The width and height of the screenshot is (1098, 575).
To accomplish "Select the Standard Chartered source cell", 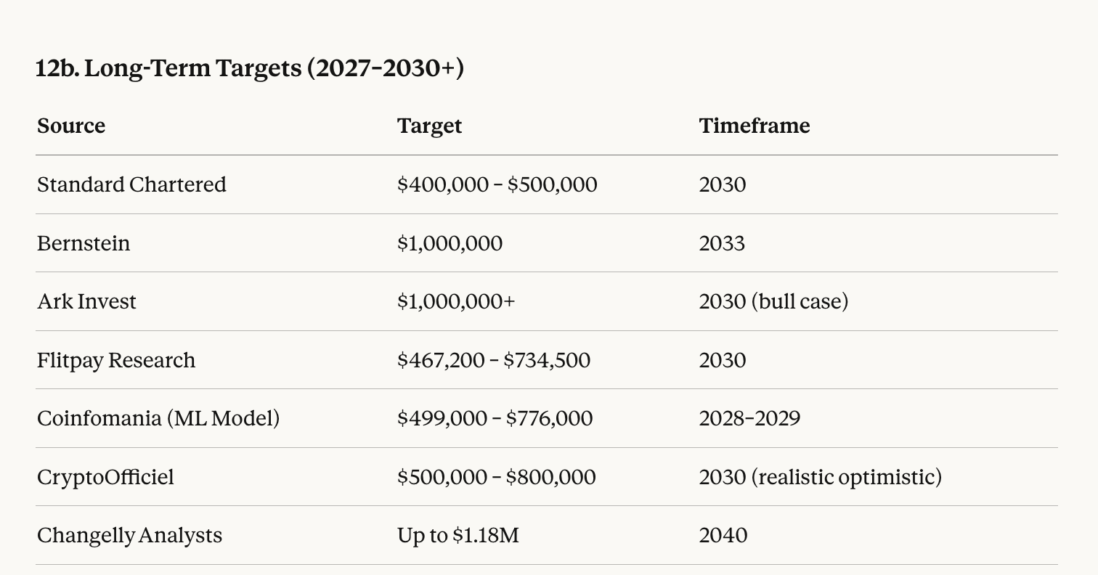I will 131,184.
